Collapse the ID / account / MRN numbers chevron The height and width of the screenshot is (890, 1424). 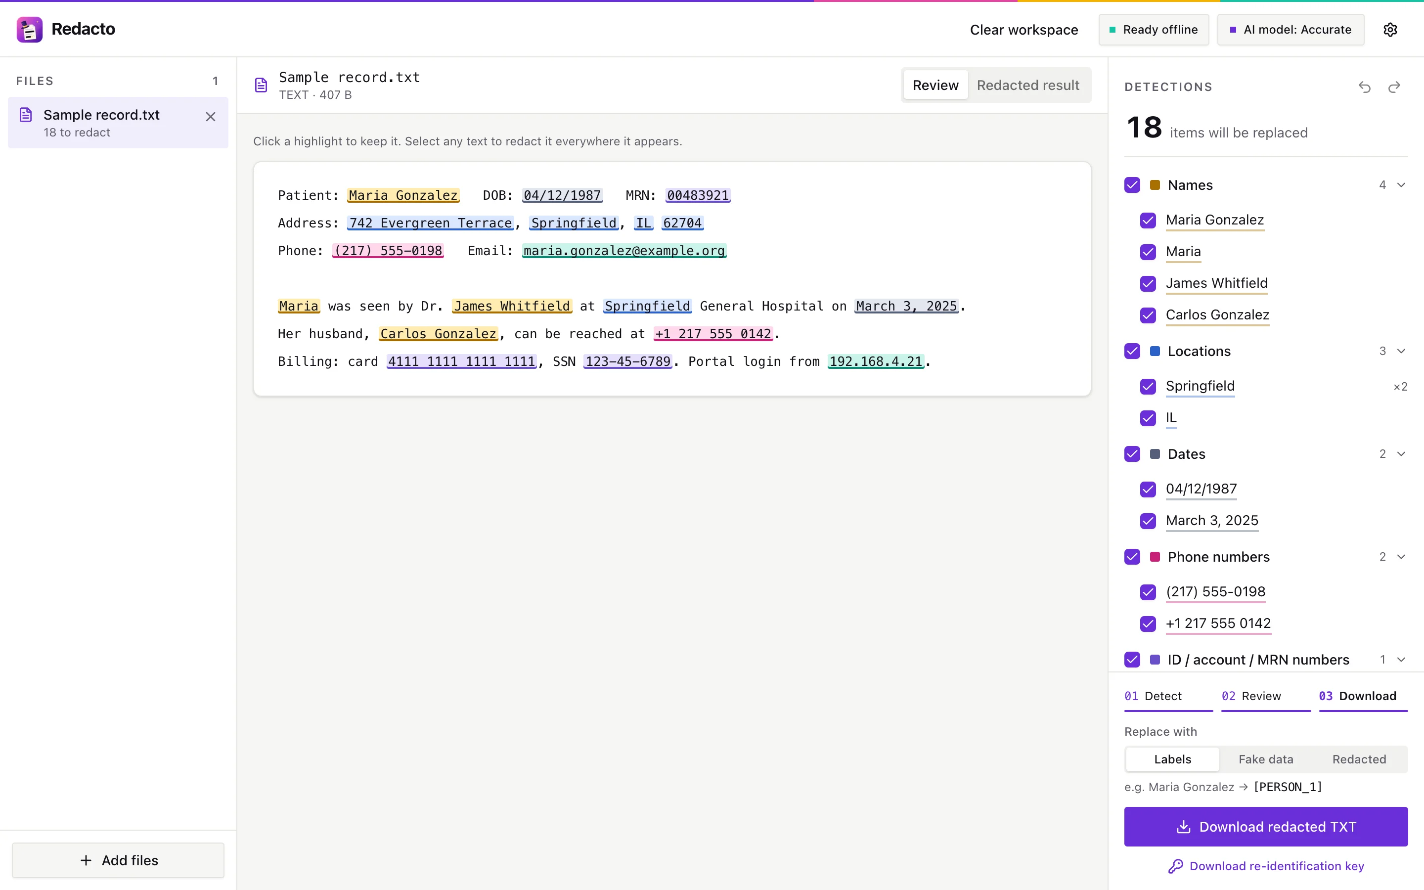click(x=1401, y=659)
